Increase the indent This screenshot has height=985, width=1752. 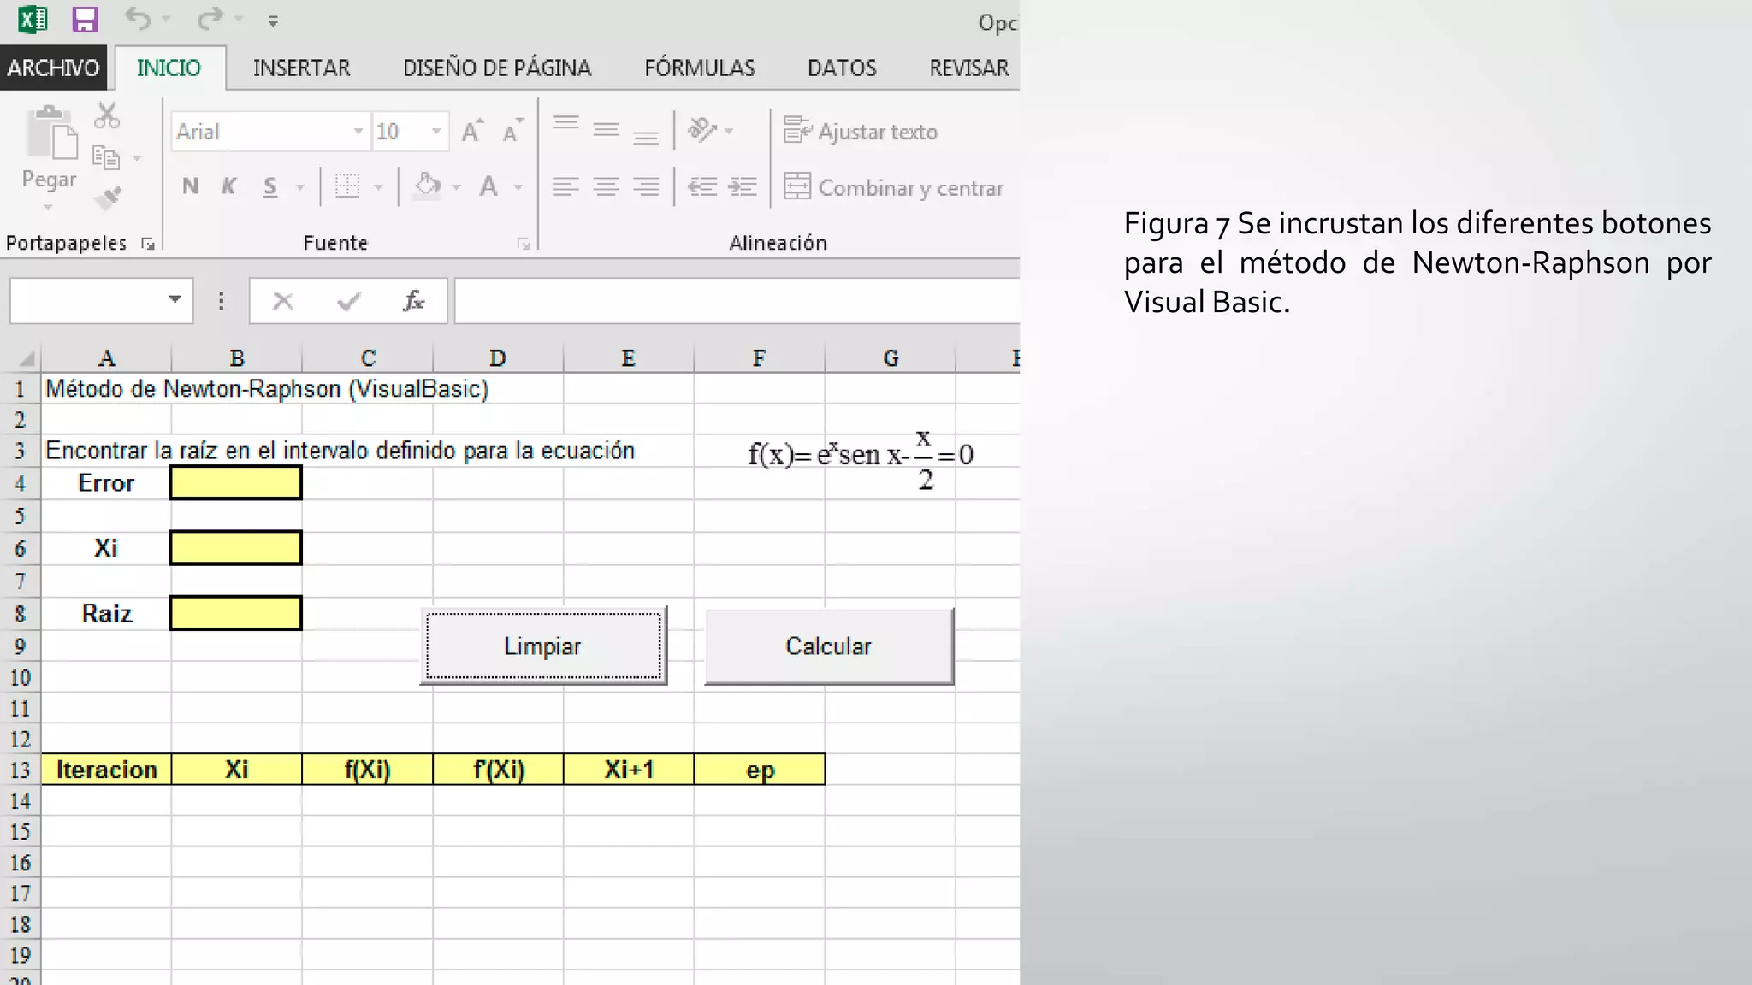coord(742,186)
